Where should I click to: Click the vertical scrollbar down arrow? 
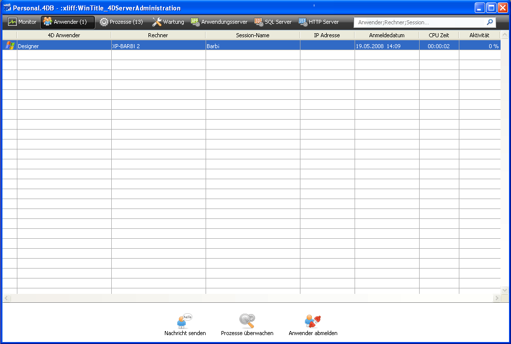tap(505, 290)
